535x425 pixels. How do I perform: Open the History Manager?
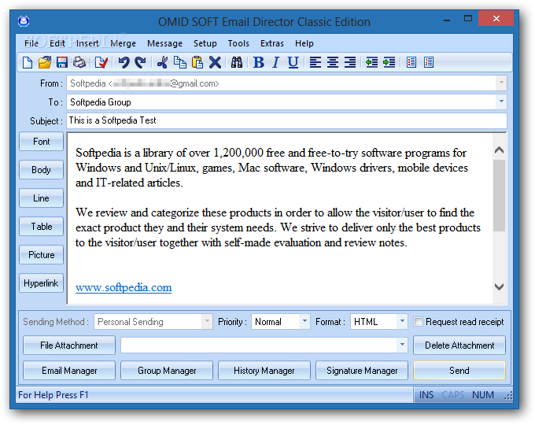tap(264, 371)
